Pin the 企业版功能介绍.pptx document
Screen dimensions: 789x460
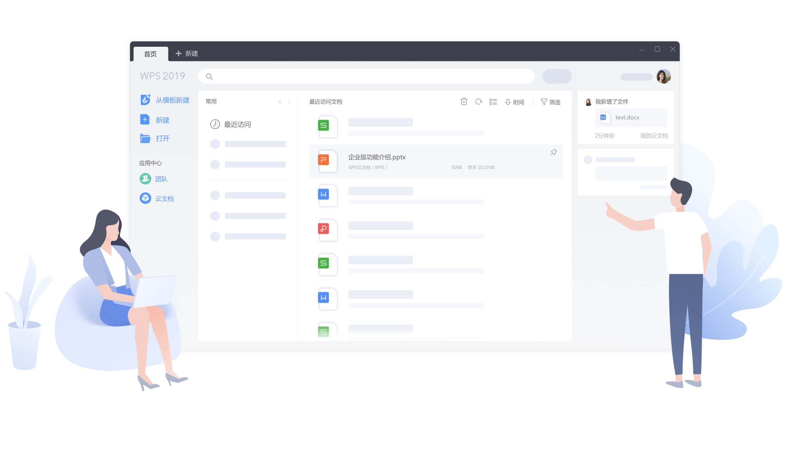pyautogui.click(x=554, y=152)
